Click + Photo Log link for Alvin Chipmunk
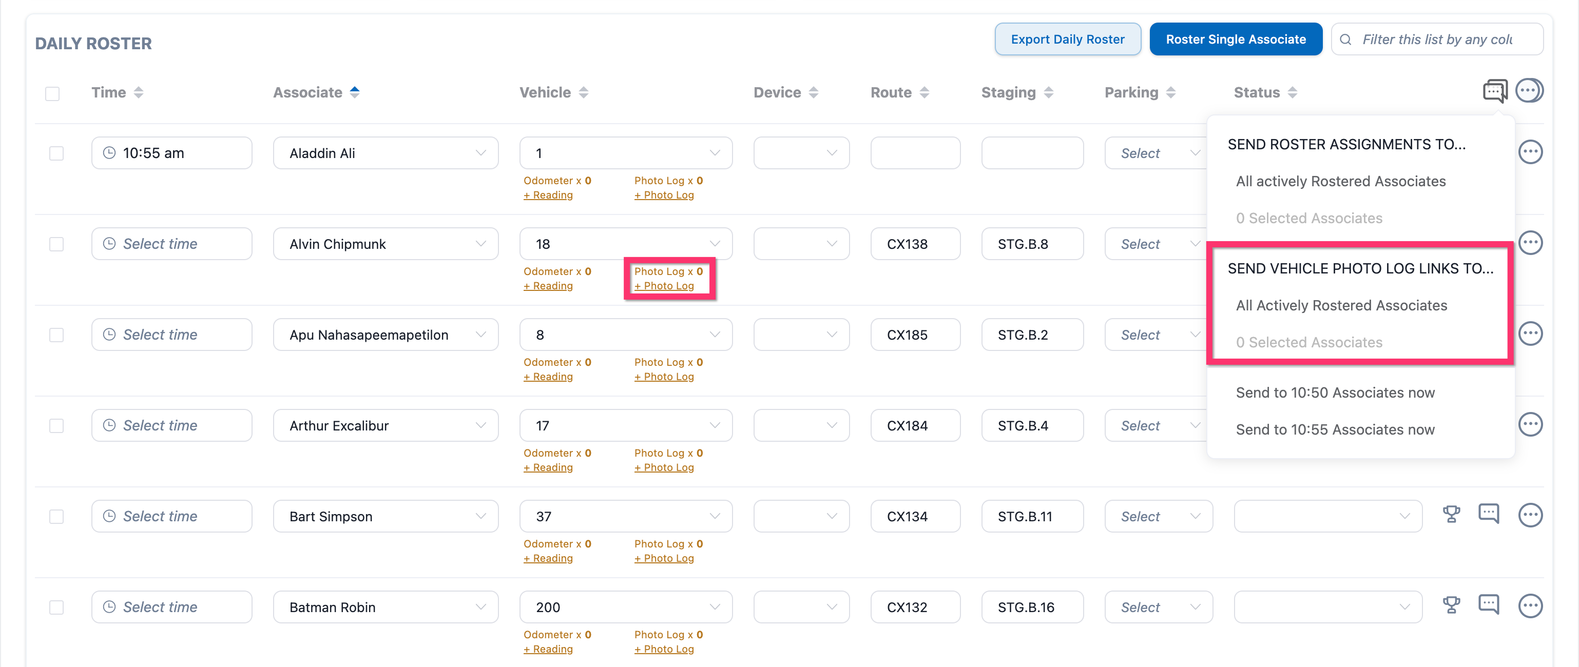The width and height of the screenshot is (1579, 667). point(664,286)
